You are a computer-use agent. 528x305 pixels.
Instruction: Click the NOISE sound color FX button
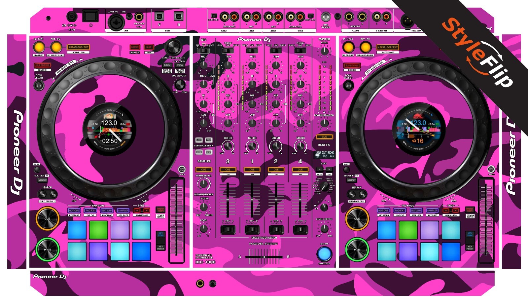(x=199, y=152)
